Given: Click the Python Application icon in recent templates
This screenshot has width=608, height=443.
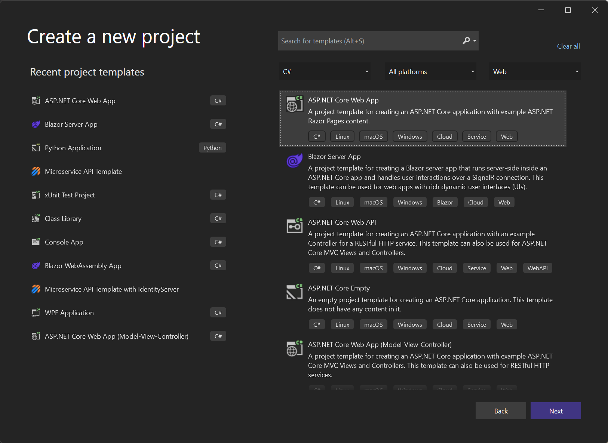Looking at the screenshot, I should point(36,148).
